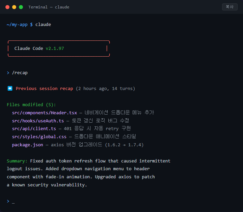Click the prompt chevron before /recap
243x212 pixels.
point(8,73)
